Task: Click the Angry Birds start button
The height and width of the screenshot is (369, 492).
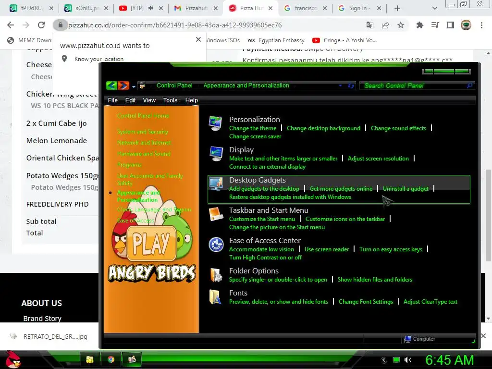Action: coord(13,359)
